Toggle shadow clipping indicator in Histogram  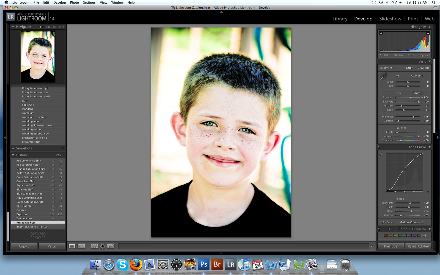tap(381, 33)
